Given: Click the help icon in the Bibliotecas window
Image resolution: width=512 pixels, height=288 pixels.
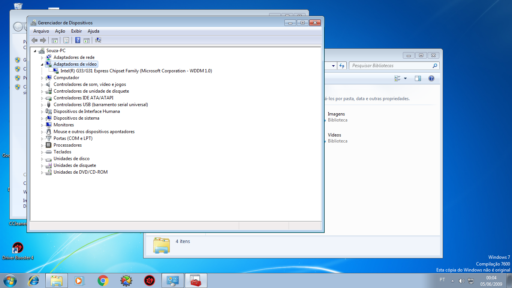Looking at the screenshot, I should click(x=431, y=78).
